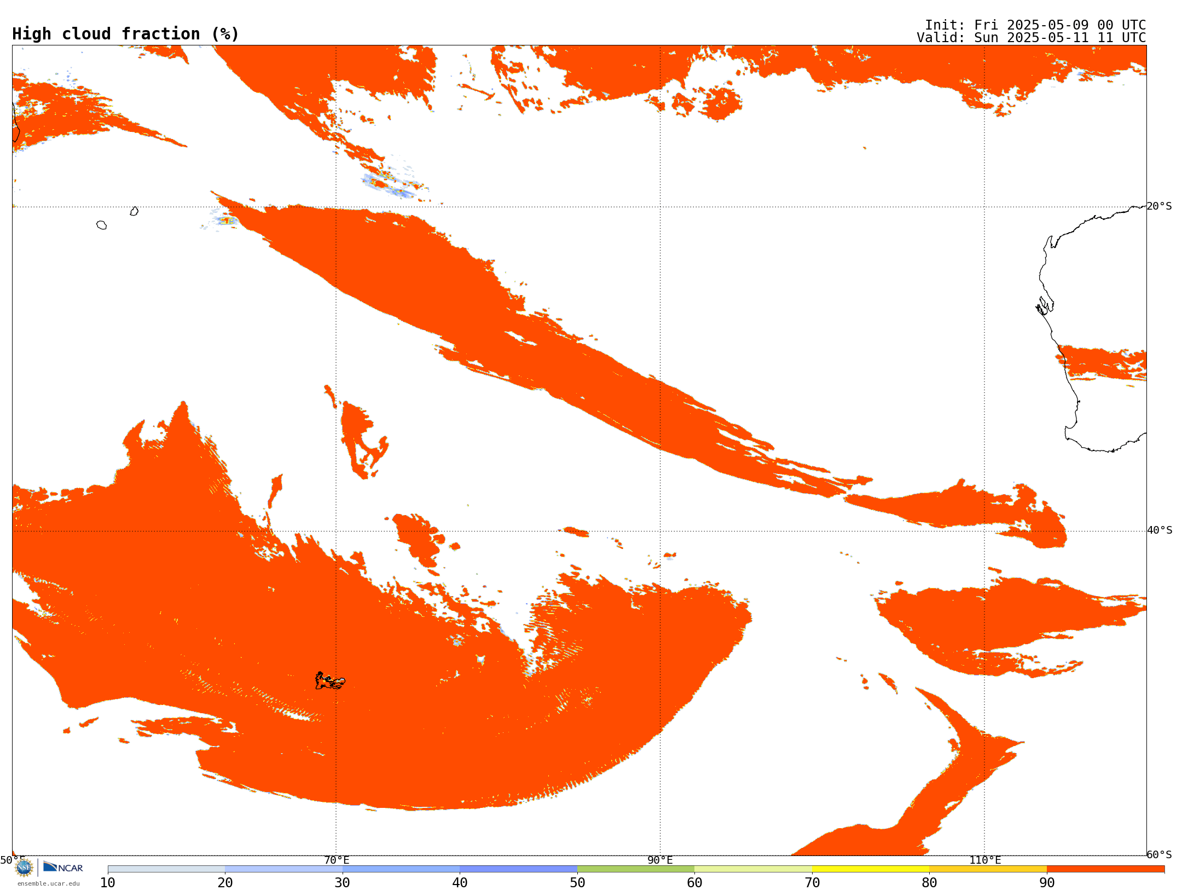
Task: Click the NCAR logo
Action: 63,867
